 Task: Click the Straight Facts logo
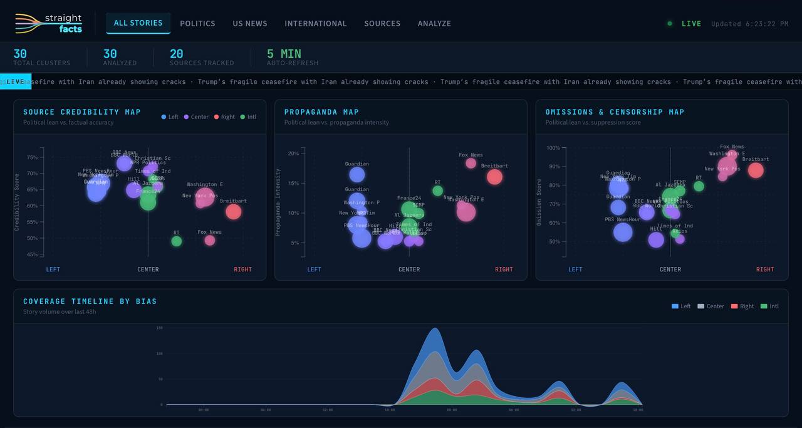[49, 23]
